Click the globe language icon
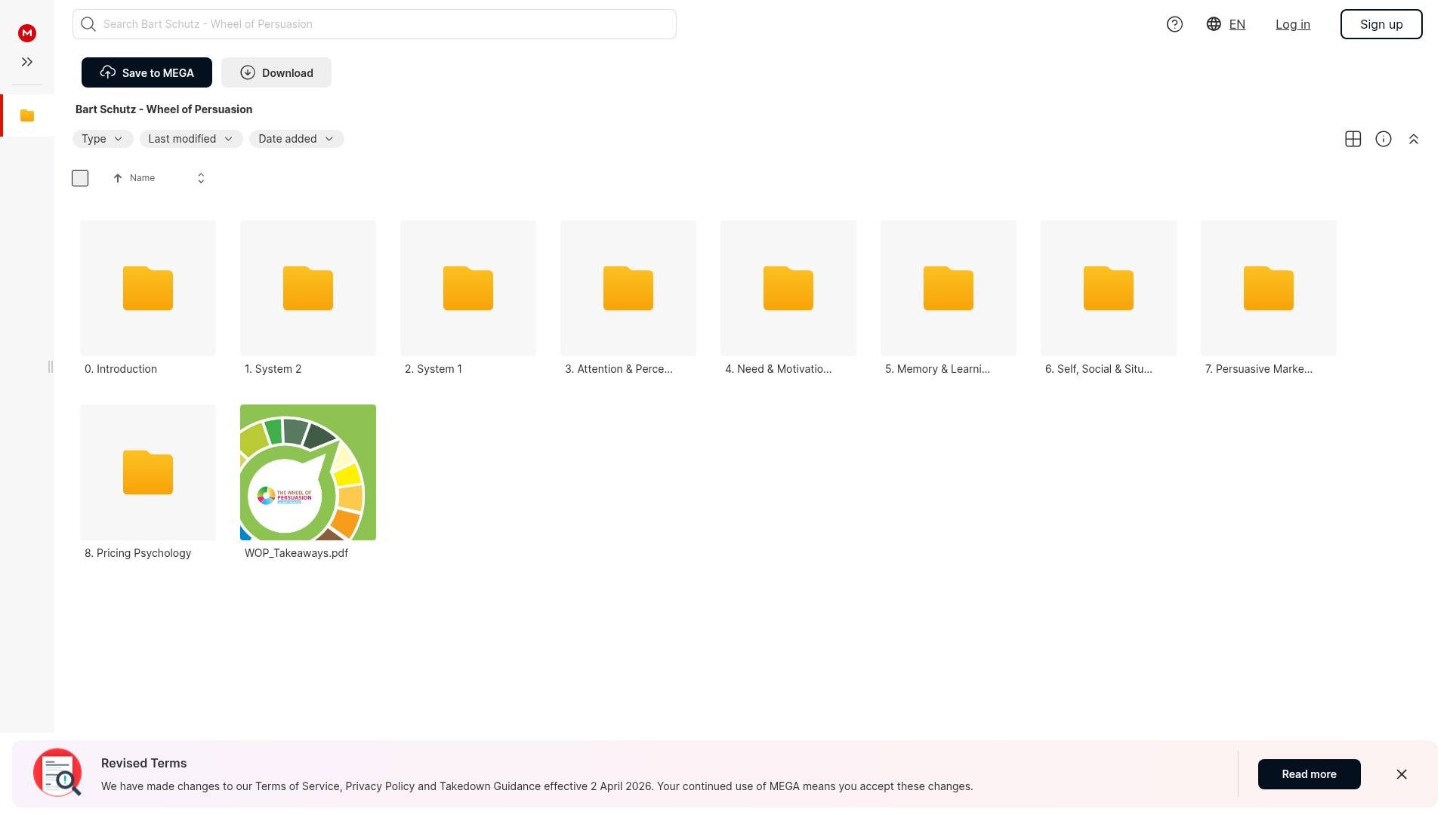The height and width of the screenshot is (815, 1450). pos(1214,24)
